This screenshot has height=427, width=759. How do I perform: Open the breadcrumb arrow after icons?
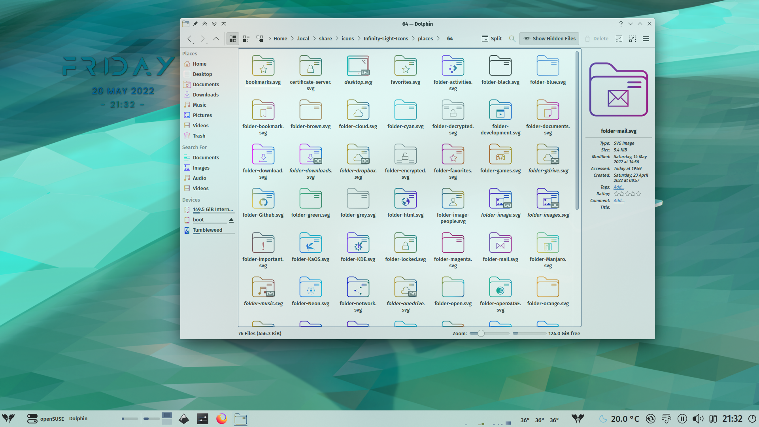[358, 38]
